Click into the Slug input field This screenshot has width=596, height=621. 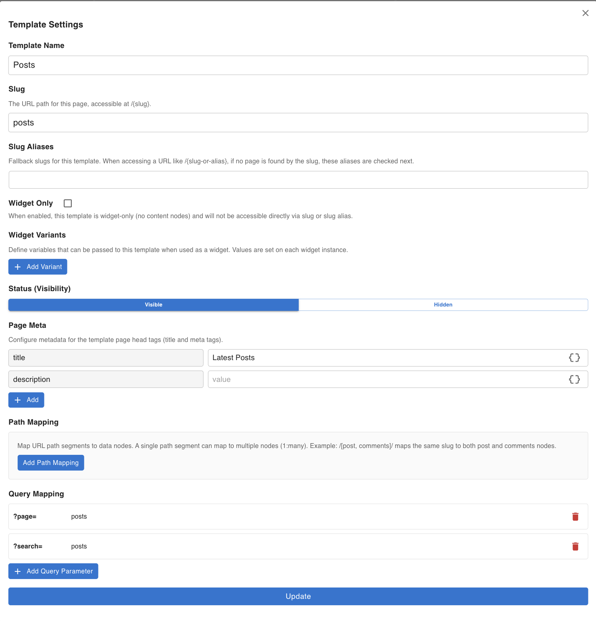pos(298,123)
